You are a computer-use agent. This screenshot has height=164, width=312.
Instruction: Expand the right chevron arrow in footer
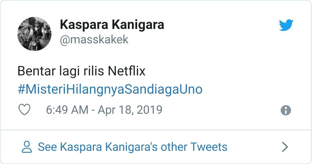(x=285, y=147)
